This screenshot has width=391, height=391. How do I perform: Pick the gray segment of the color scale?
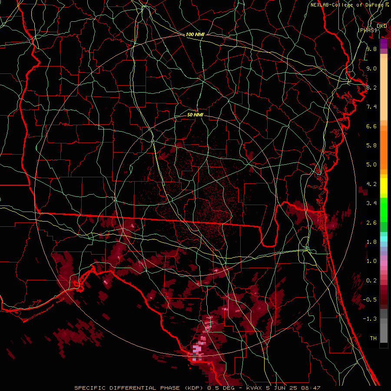[x=384, y=326]
